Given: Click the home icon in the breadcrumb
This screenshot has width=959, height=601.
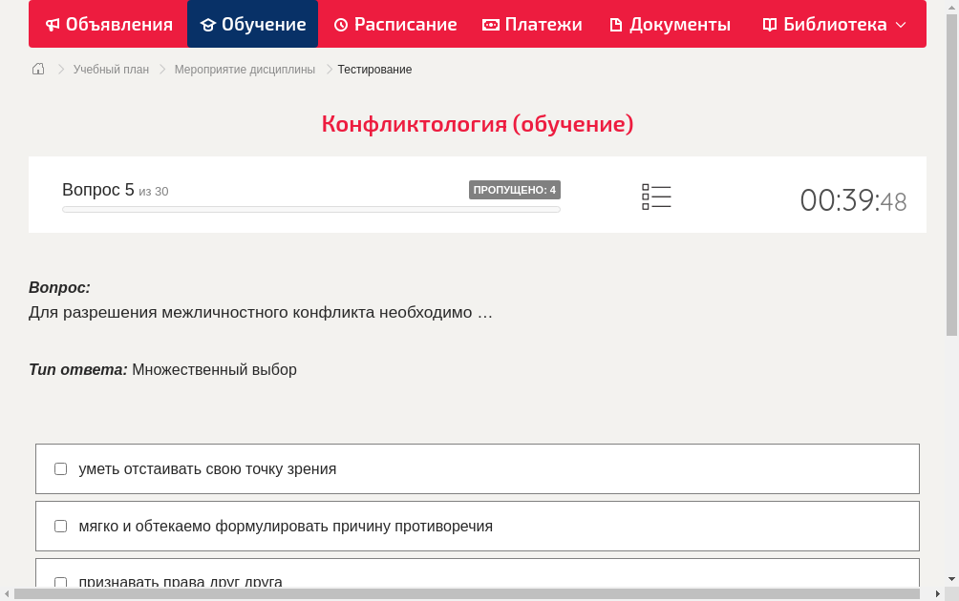Looking at the screenshot, I should coord(37,69).
